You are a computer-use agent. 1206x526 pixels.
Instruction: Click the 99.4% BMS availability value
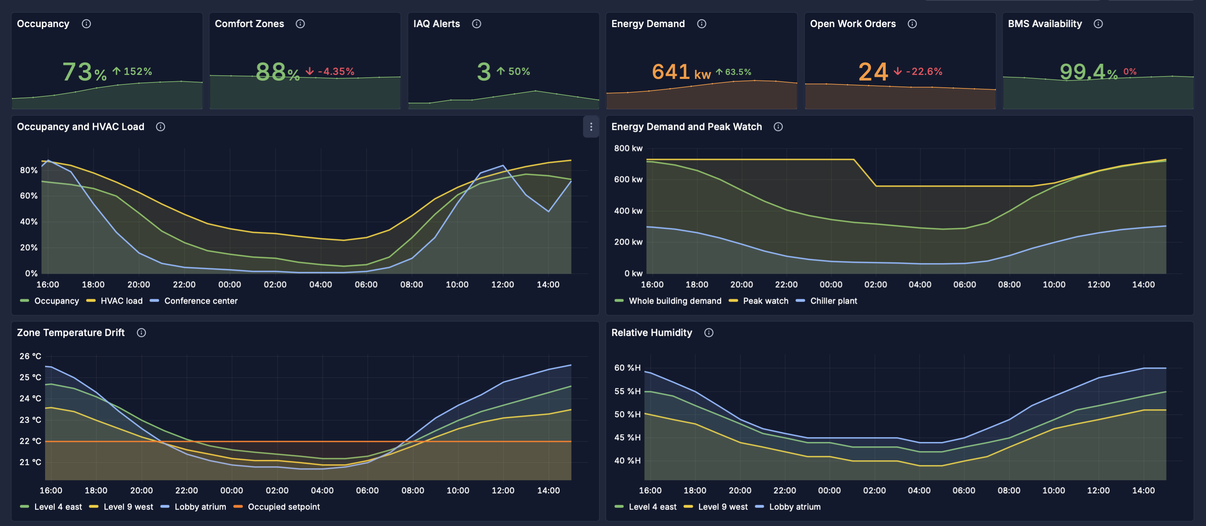click(1088, 72)
